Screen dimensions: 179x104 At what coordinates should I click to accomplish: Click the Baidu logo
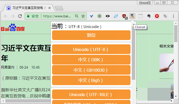coord(13,28)
